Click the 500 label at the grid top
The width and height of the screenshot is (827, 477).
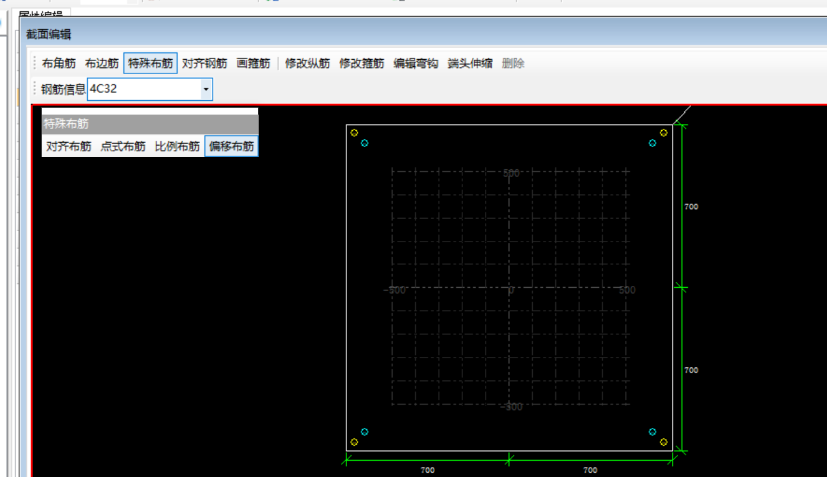point(511,173)
